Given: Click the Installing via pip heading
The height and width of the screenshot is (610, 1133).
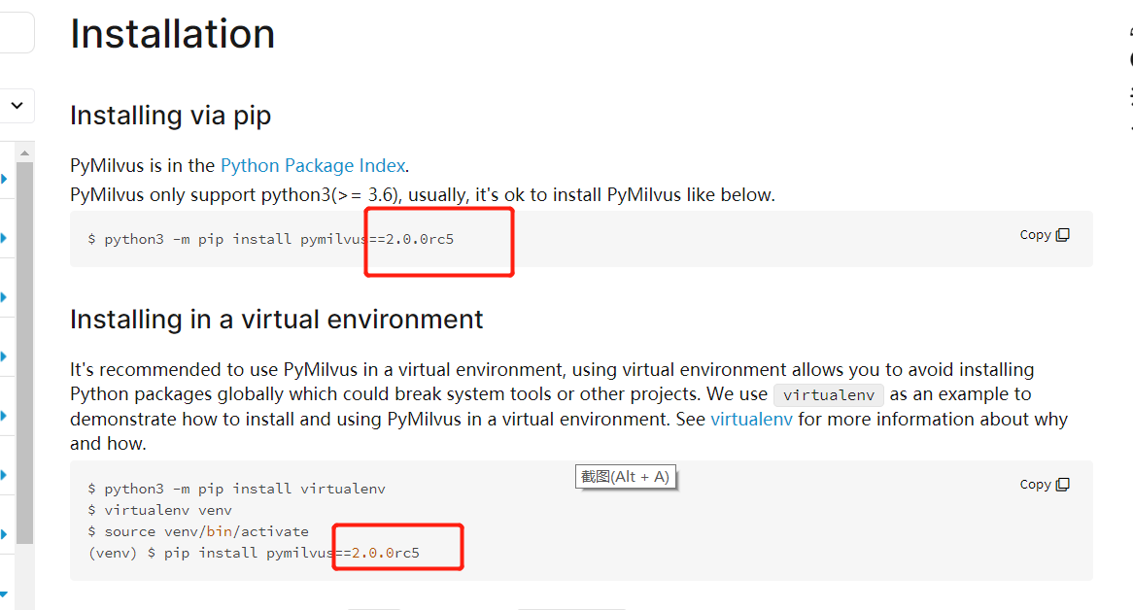Looking at the screenshot, I should (x=170, y=115).
